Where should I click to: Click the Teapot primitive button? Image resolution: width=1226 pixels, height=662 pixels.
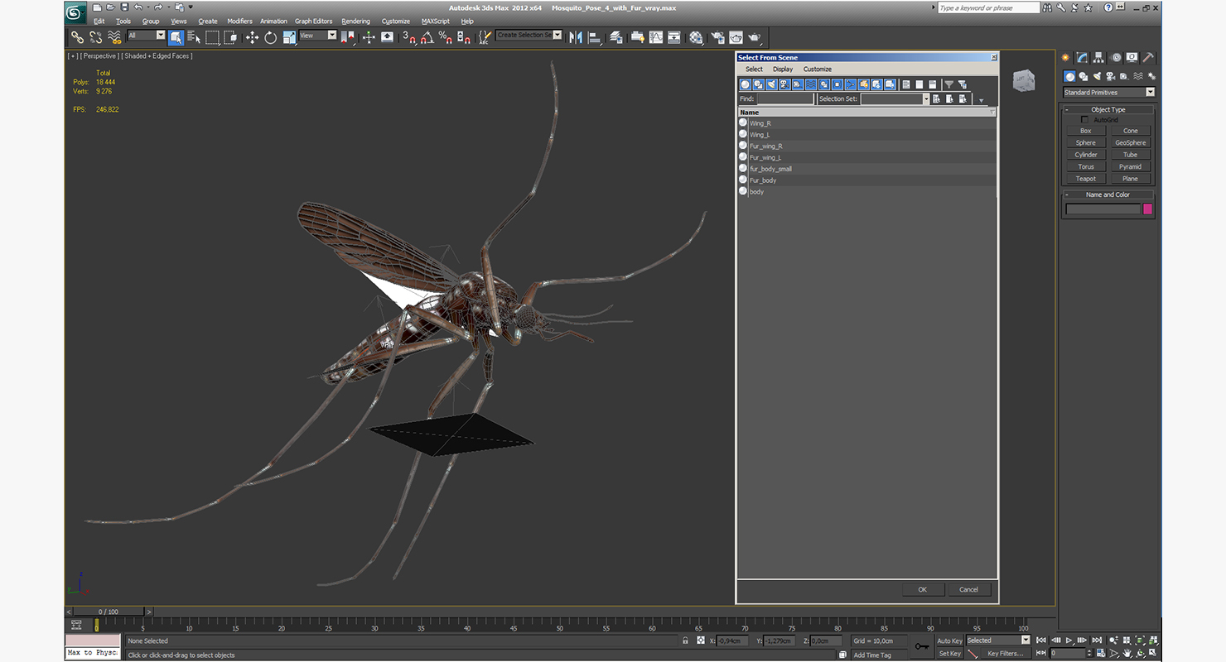click(x=1085, y=179)
